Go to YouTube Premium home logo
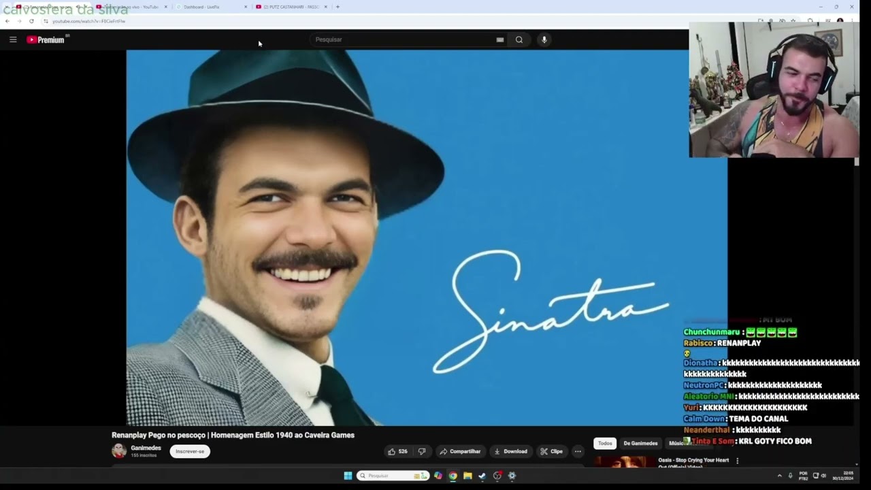871x490 pixels. coord(46,39)
